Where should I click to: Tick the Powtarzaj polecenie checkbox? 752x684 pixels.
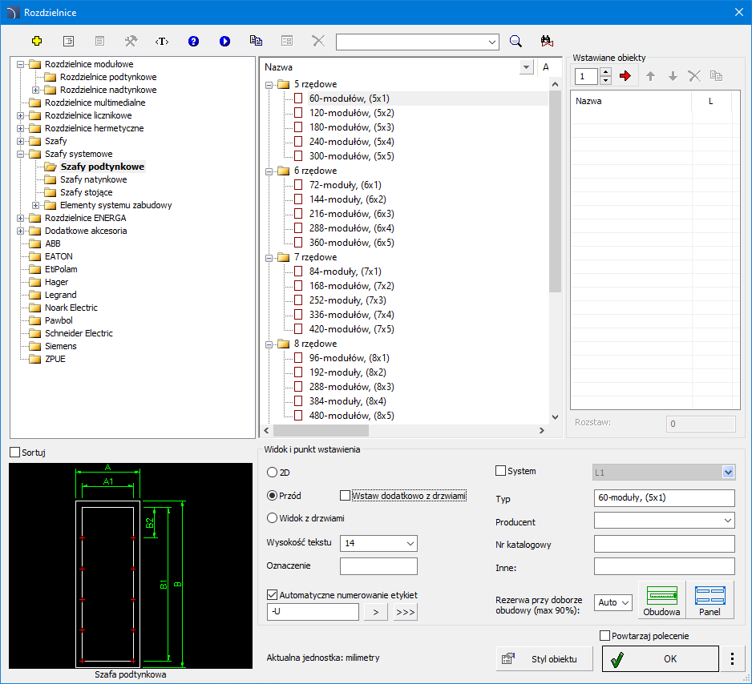[605, 636]
